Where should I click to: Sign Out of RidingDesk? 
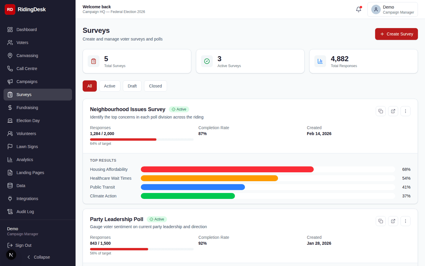pyautogui.click(x=24, y=245)
